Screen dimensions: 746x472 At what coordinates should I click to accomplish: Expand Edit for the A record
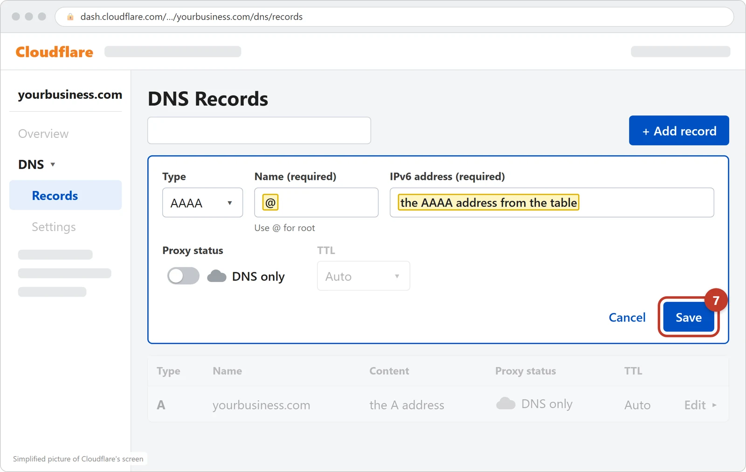(x=700, y=405)
